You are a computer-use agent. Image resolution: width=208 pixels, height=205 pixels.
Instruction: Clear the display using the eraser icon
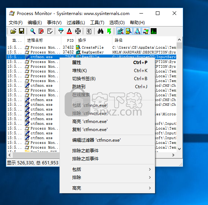tap(50, 31)
